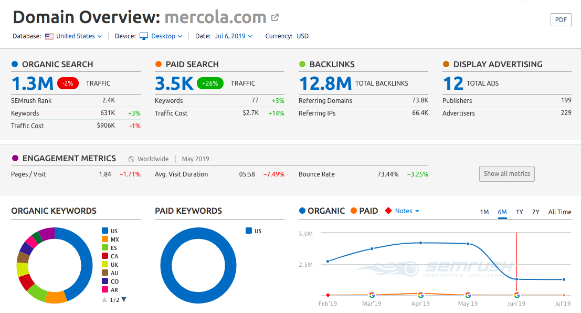The image size is (581, 313).
Task: Click the paid Traffic Cost value $2.7K
Action: point(251,113)
